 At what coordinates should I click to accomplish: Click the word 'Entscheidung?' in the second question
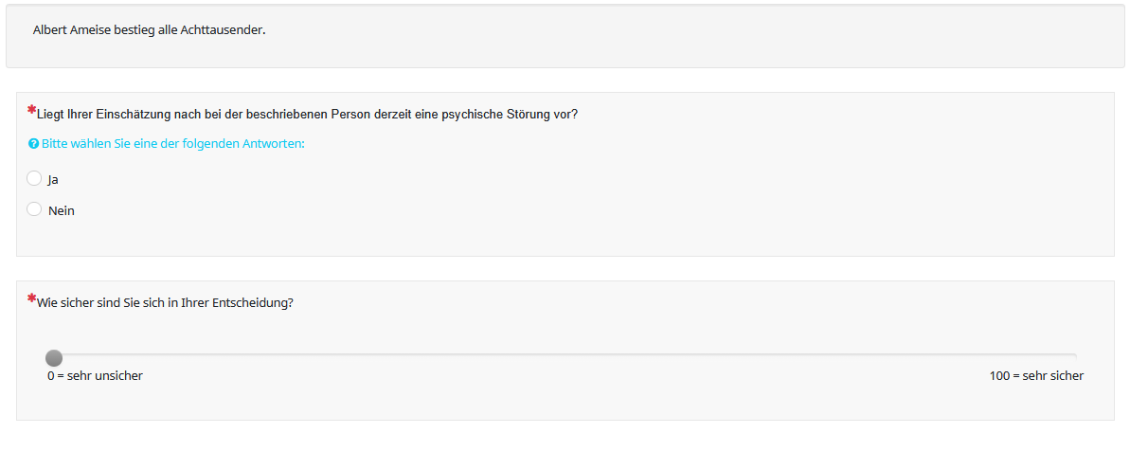(254, 303)
